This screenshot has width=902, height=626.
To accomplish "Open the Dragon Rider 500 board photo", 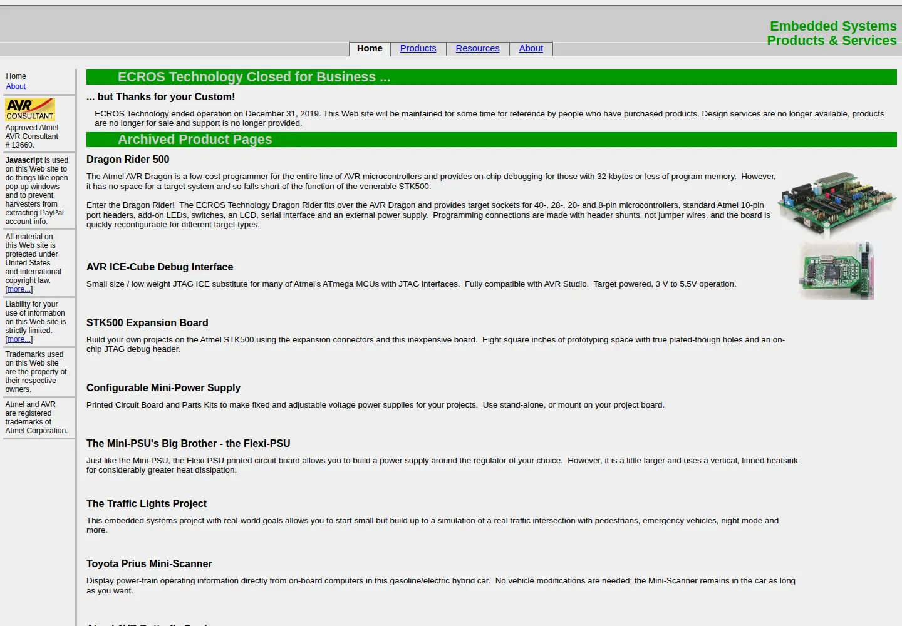I will pyautogui.click(x=837, y=204).
